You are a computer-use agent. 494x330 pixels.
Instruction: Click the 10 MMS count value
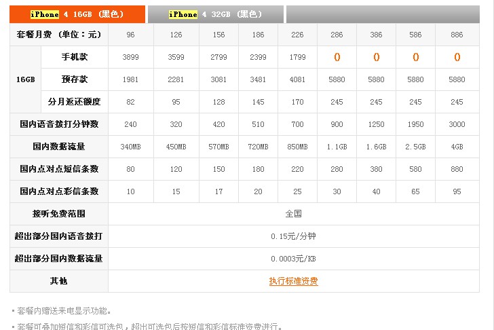130,191
